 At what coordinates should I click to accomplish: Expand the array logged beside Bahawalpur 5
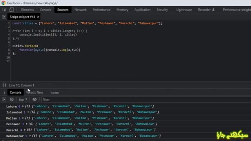30,136
